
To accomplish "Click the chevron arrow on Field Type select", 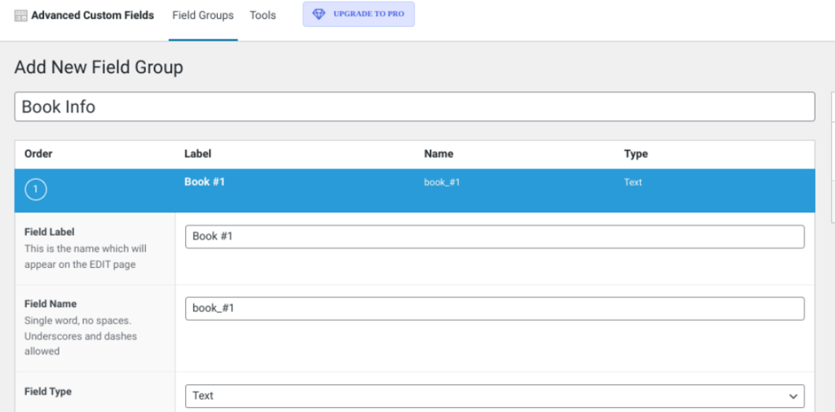I will pos(793,396).
